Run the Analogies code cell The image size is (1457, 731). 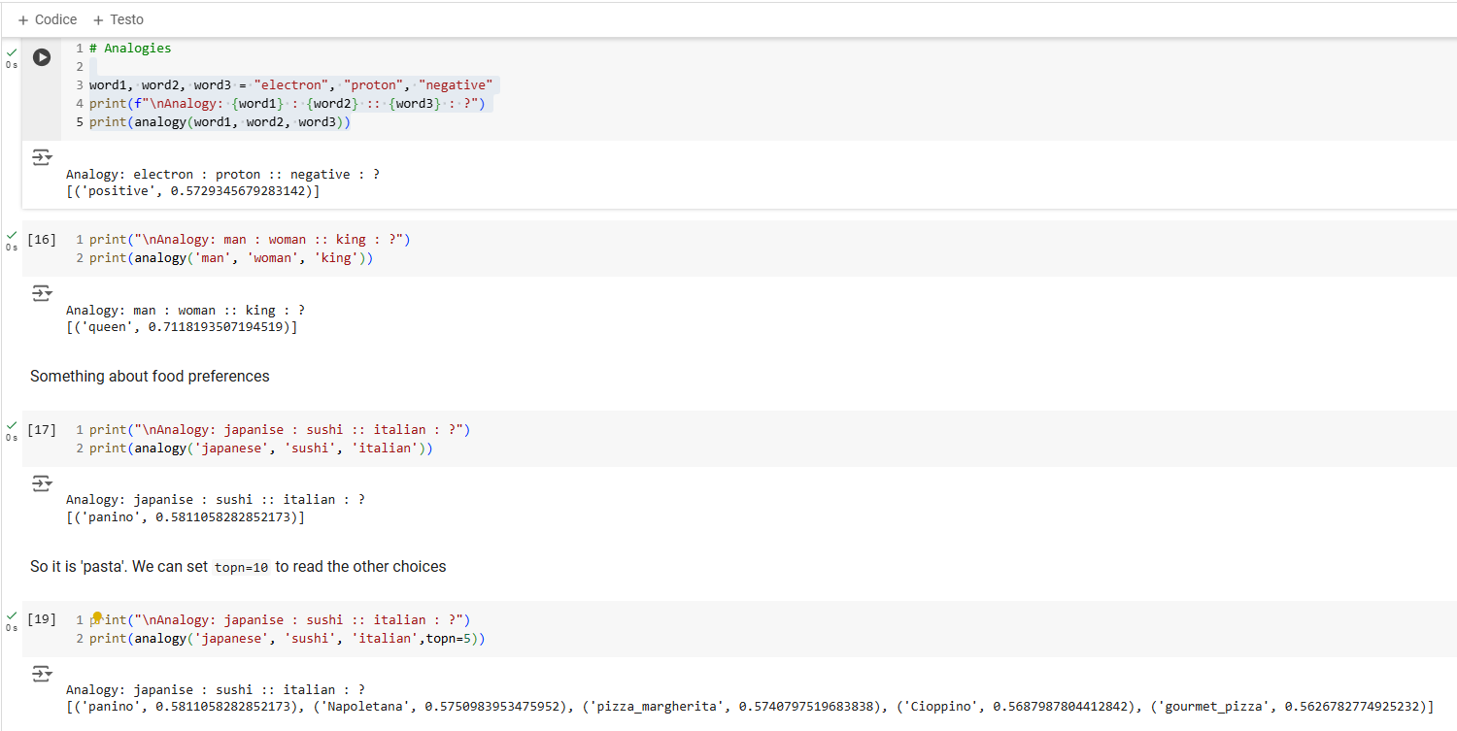(x=42, y=57)
